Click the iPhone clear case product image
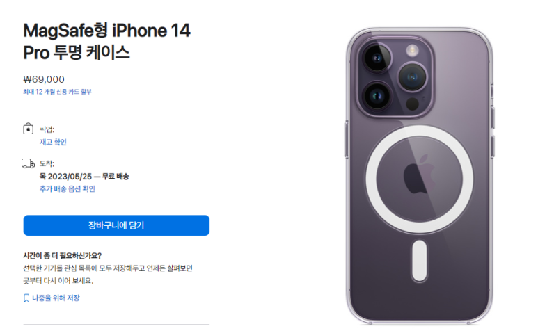 coord(419,176)
